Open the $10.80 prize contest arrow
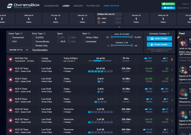Image resolution: width=191 pixels, height=135 pixels. (x=172, y=80)
